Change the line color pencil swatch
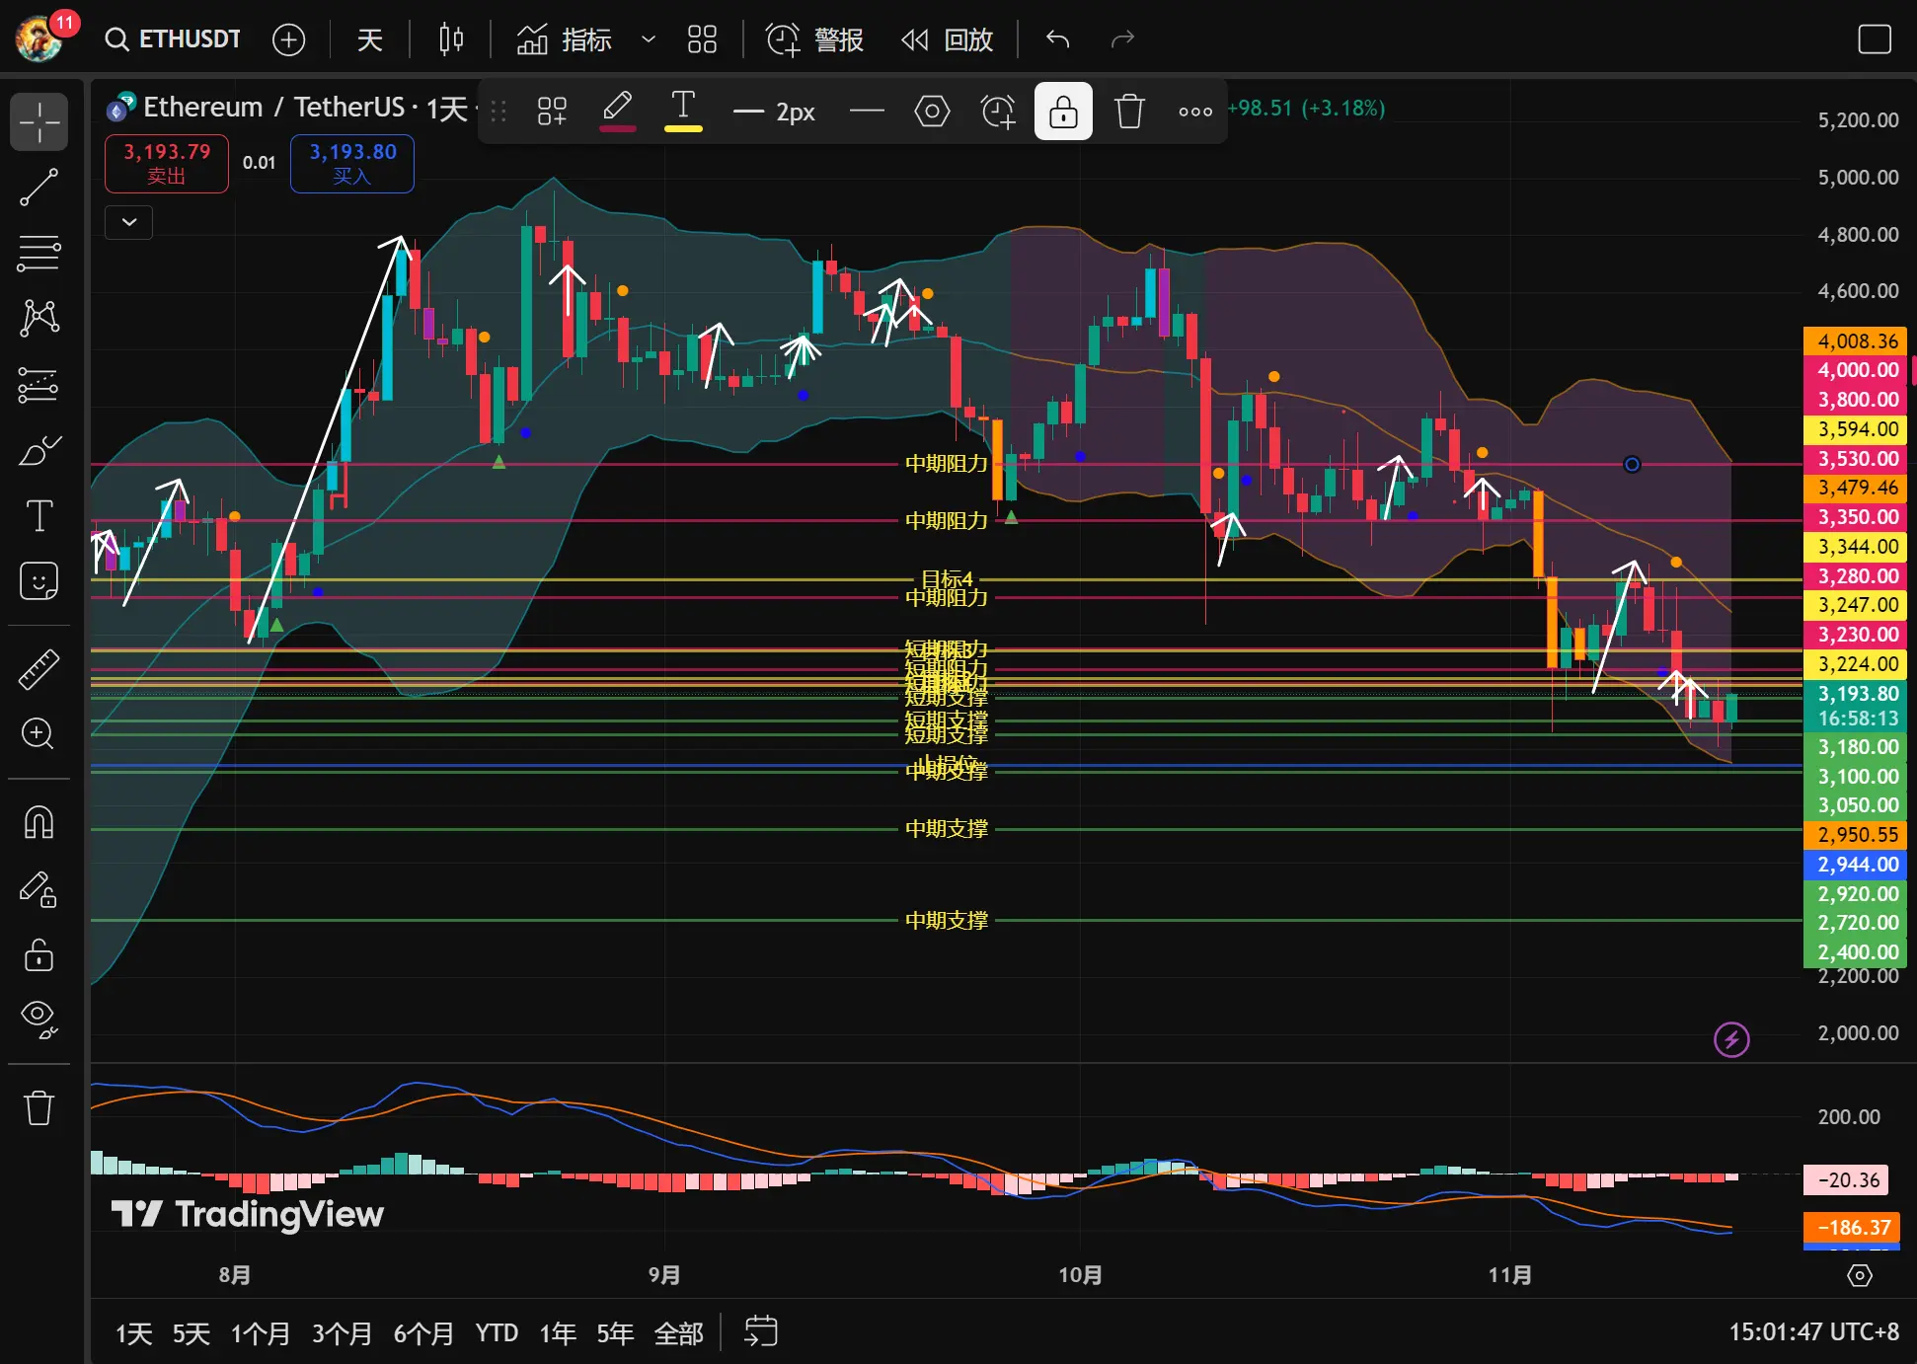 pyautogui.click(x=618, y=110)
